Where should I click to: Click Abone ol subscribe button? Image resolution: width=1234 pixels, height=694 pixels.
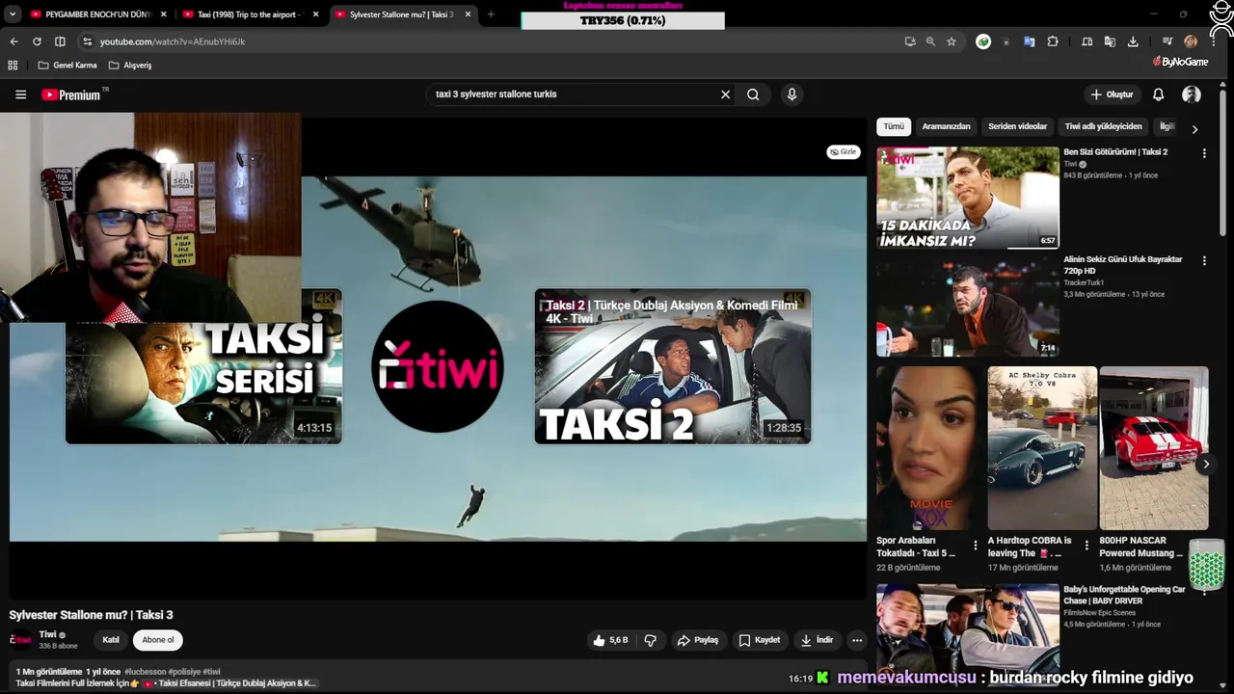tap(158, 640)
